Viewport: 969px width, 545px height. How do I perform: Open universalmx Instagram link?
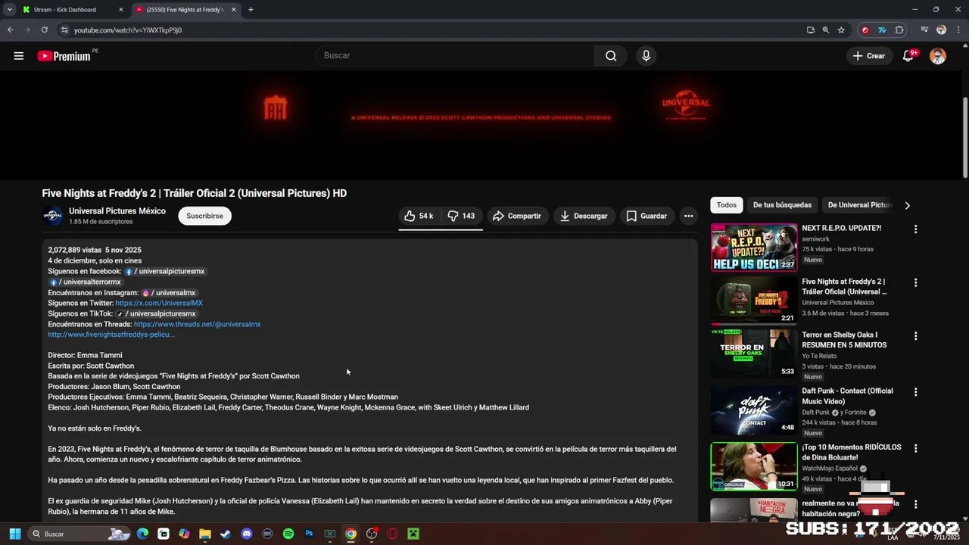click(x=169, y=292)
